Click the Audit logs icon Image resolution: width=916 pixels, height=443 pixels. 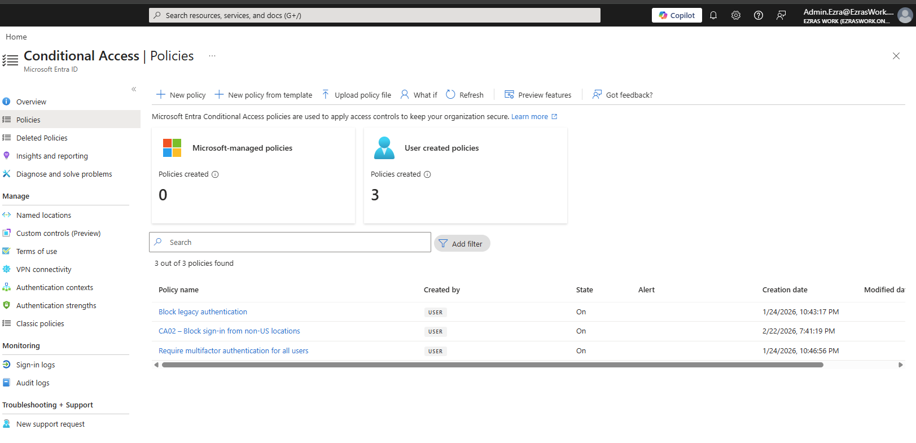coord(7,383)
